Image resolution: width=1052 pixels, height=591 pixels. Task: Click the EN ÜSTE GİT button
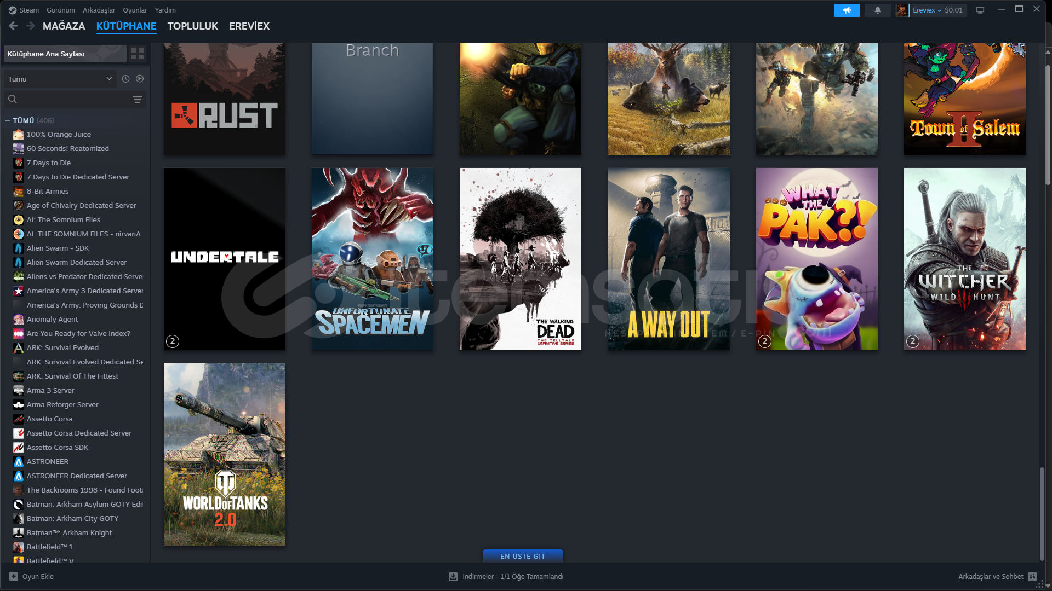pos(522,556)
